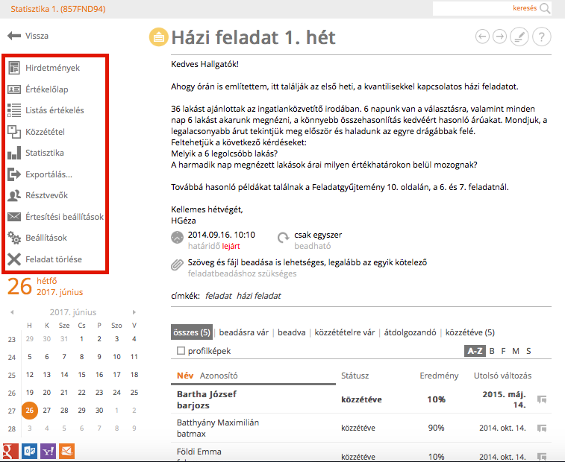Viewport: 565px width, 462px height.
Task: Click the Yahoo icon in bottom bar
Action: point(48,452)
